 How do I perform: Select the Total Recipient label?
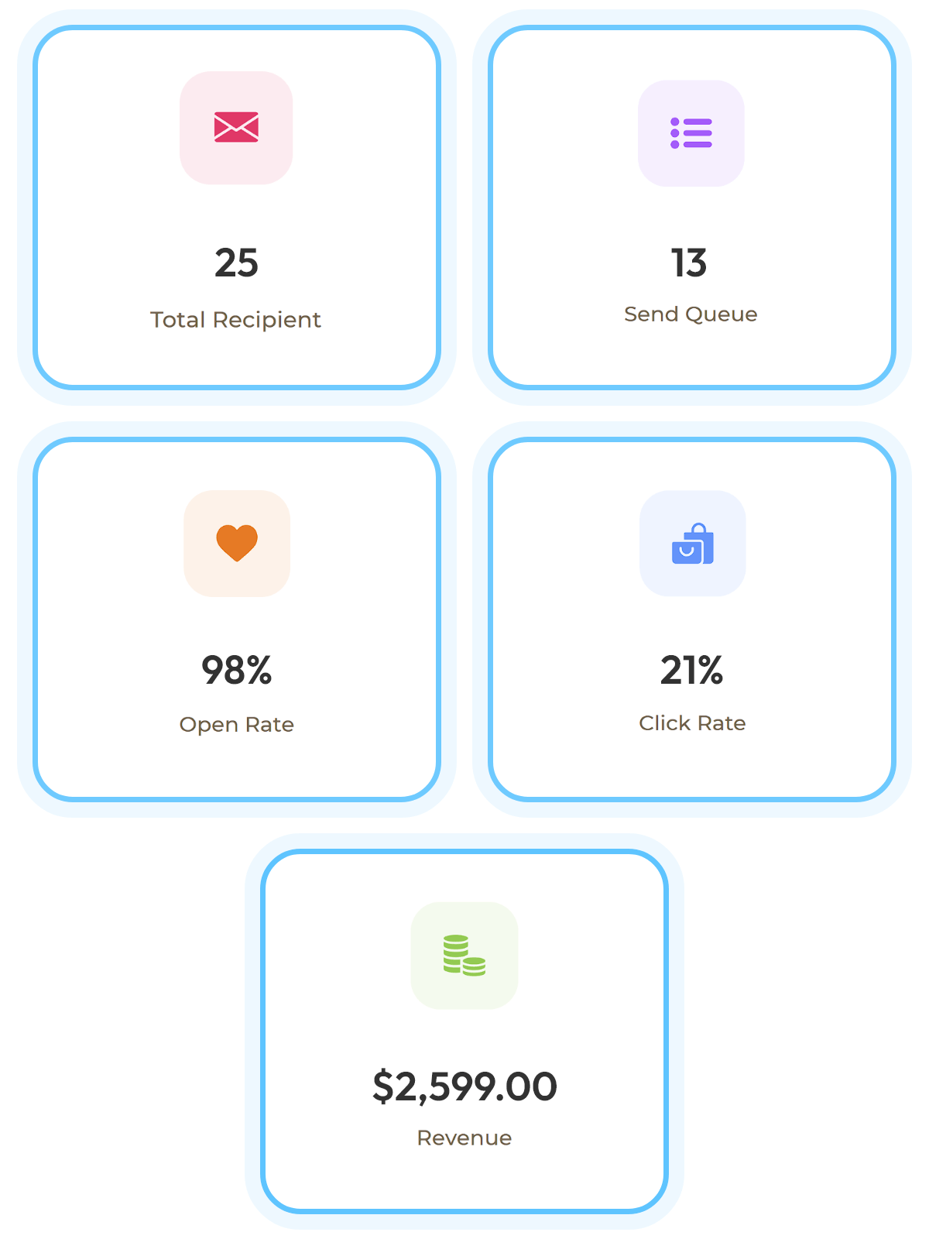tap(236, 320)
